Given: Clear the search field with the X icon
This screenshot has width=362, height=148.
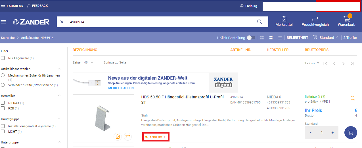Looking at the screenshot, I should (x=62, y=22).
